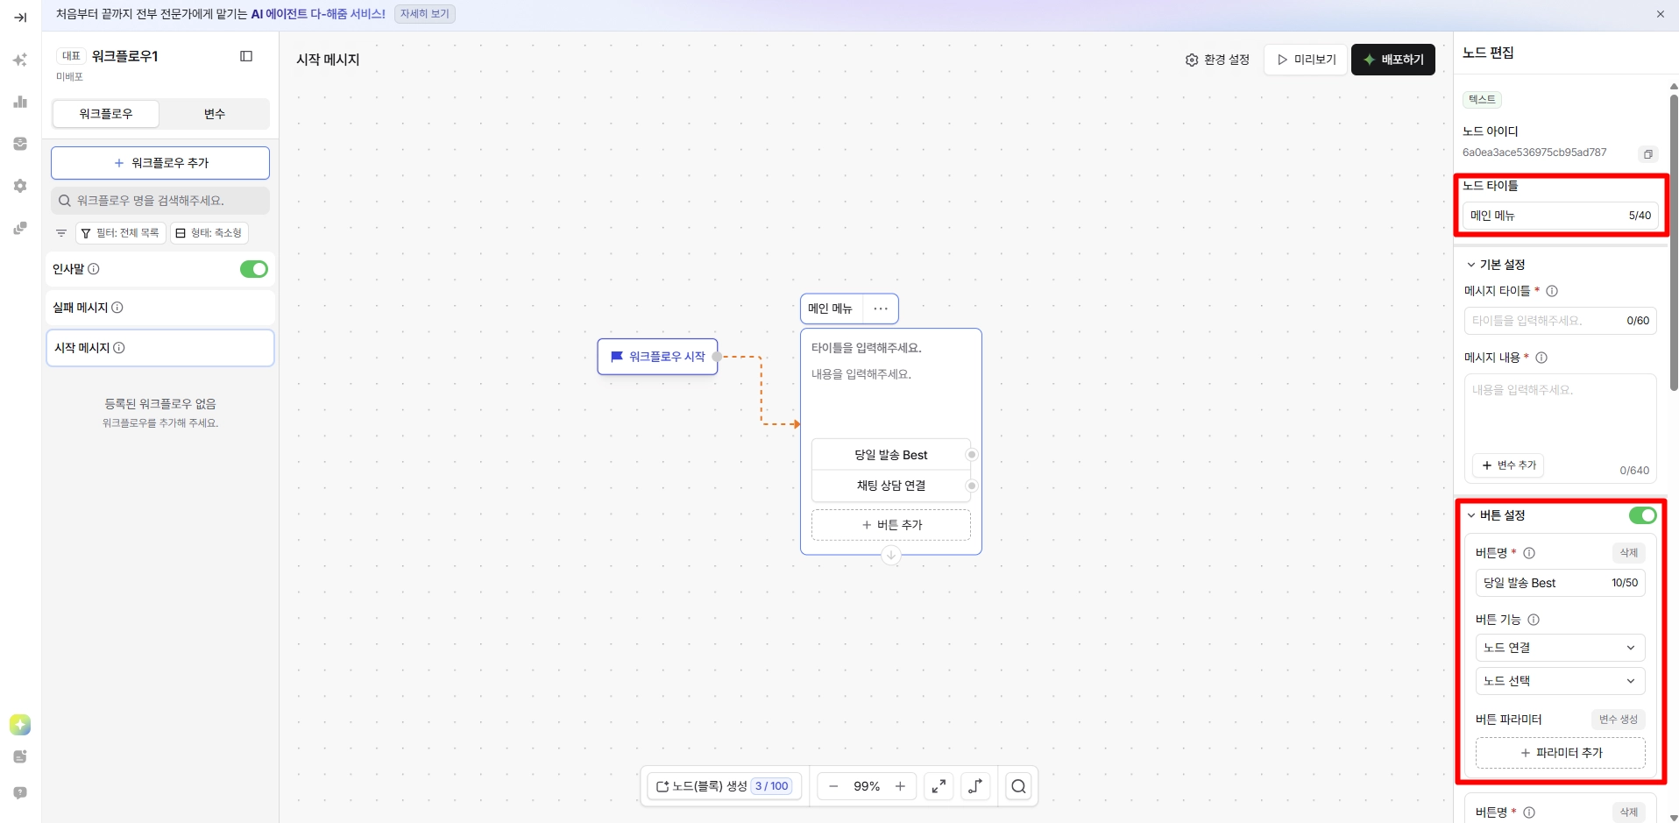The image size is (1679, 823).
Task: Select 당일 발송 Best button in node
Action: 891,455
